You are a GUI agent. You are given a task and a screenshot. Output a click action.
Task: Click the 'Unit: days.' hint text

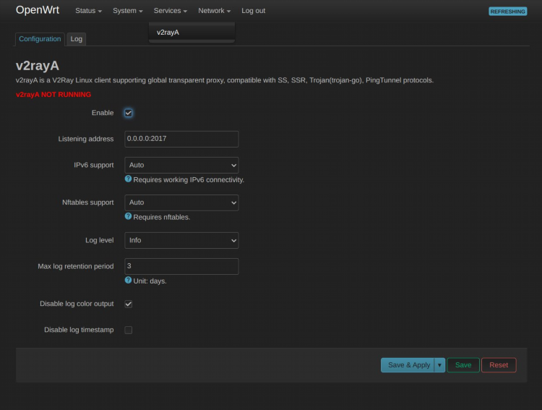150,281
